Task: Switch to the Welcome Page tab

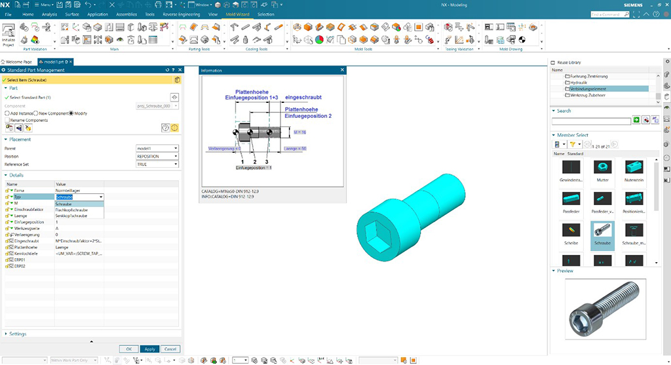Action: pos(16,62)
